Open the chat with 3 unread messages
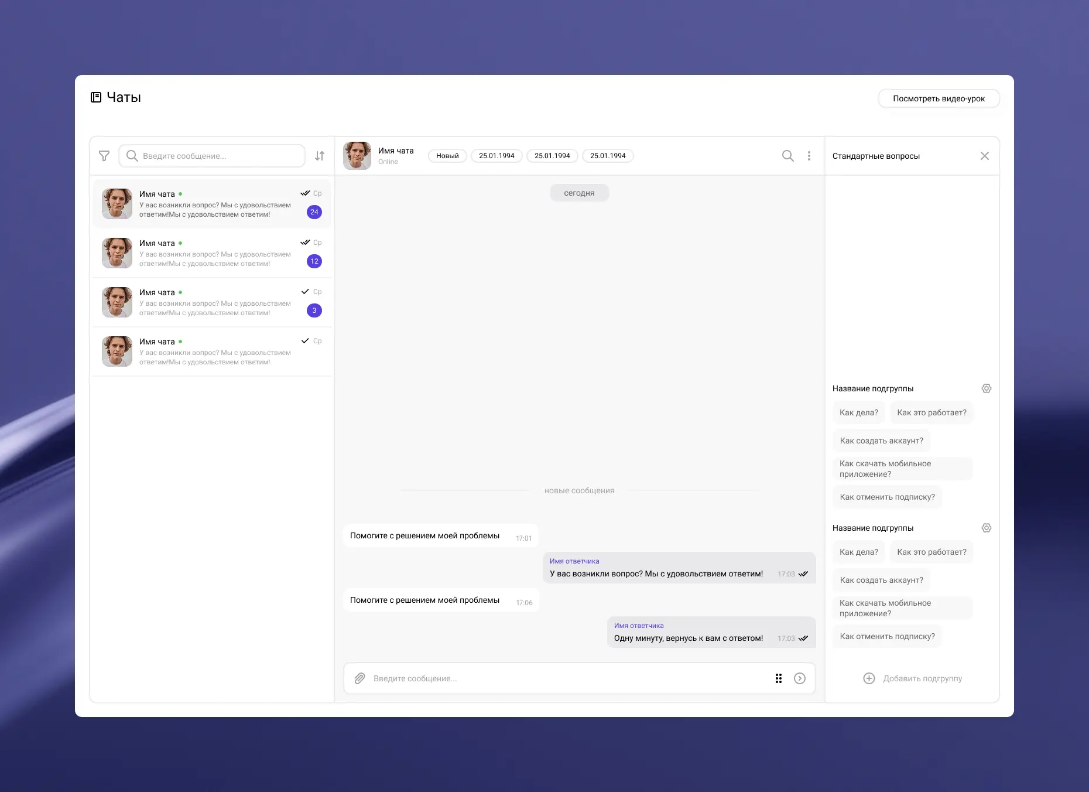1089x792 pixels. coord(212,302)
